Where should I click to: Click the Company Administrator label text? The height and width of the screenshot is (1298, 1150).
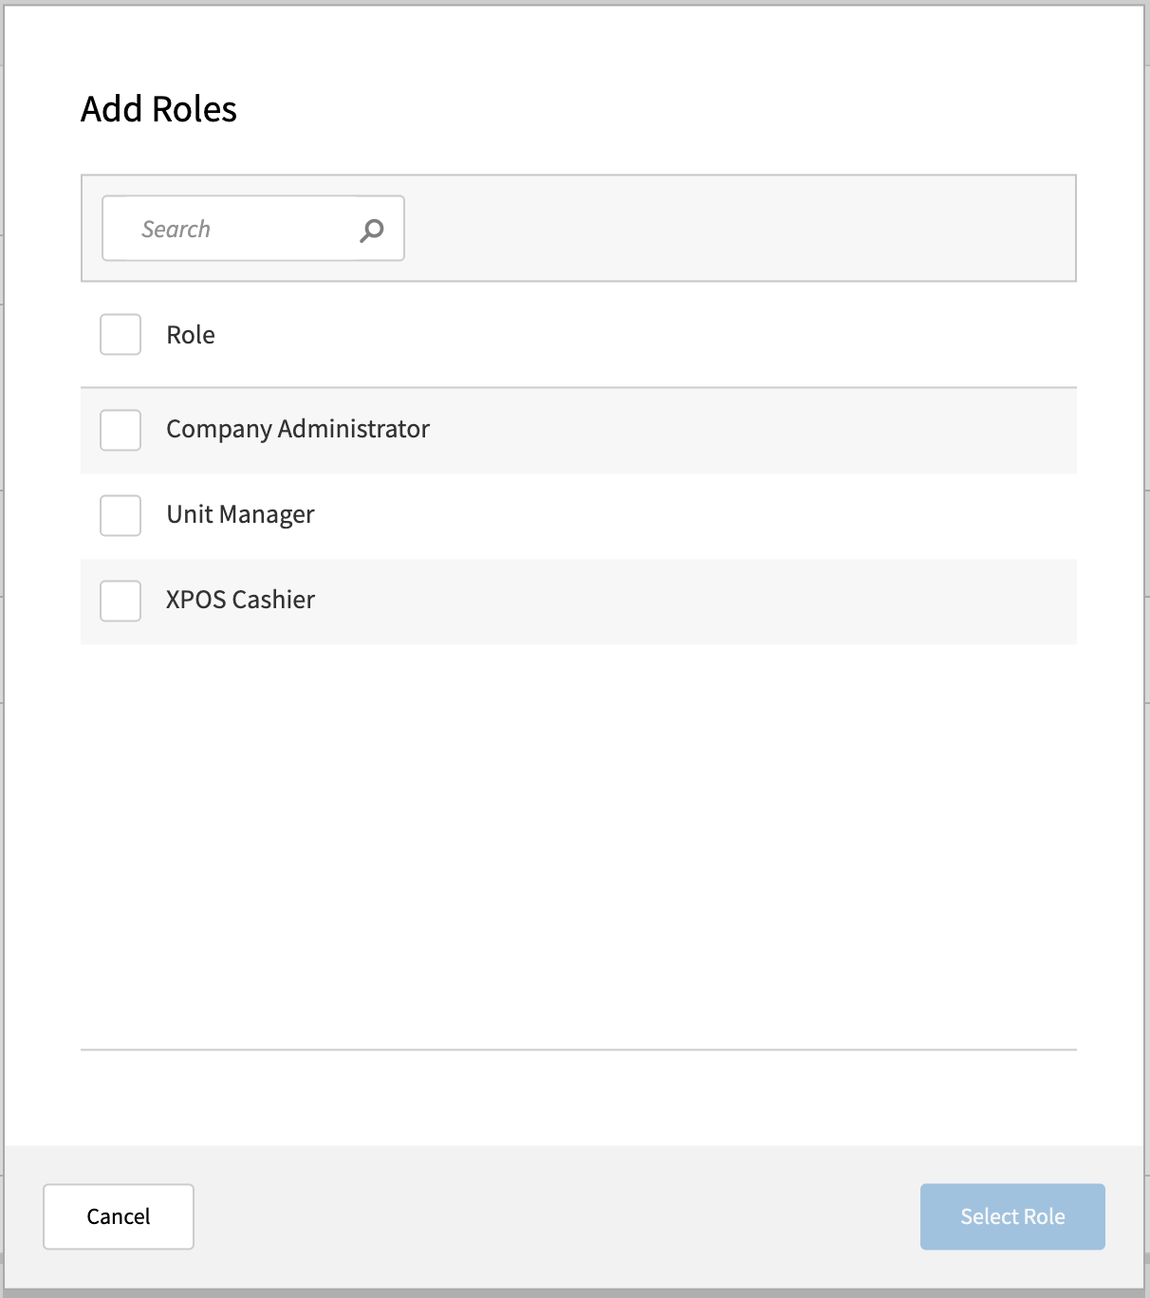[x=297, y=429]
